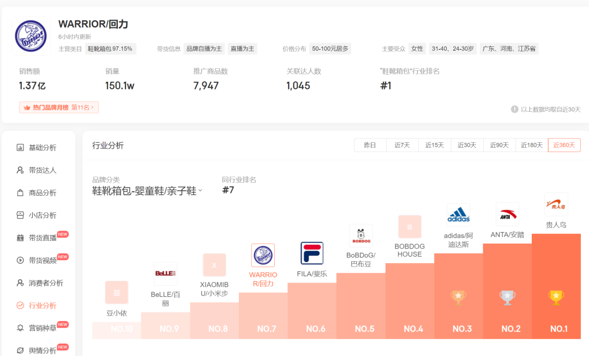Select the 带货达人 sidebar icon
The image size is (589, 356).
42,170
